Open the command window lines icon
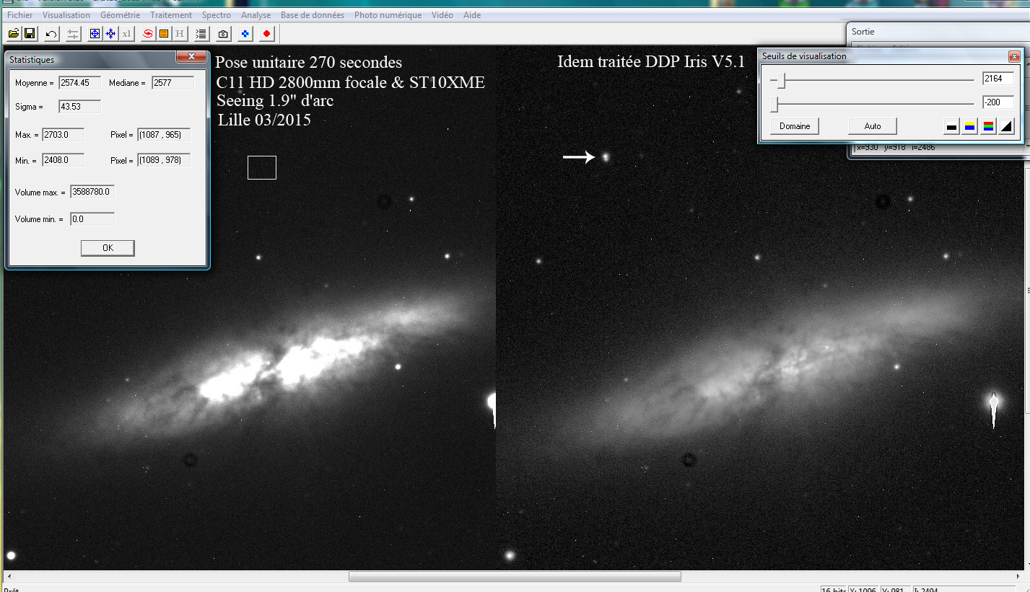 tap(201, 33)
